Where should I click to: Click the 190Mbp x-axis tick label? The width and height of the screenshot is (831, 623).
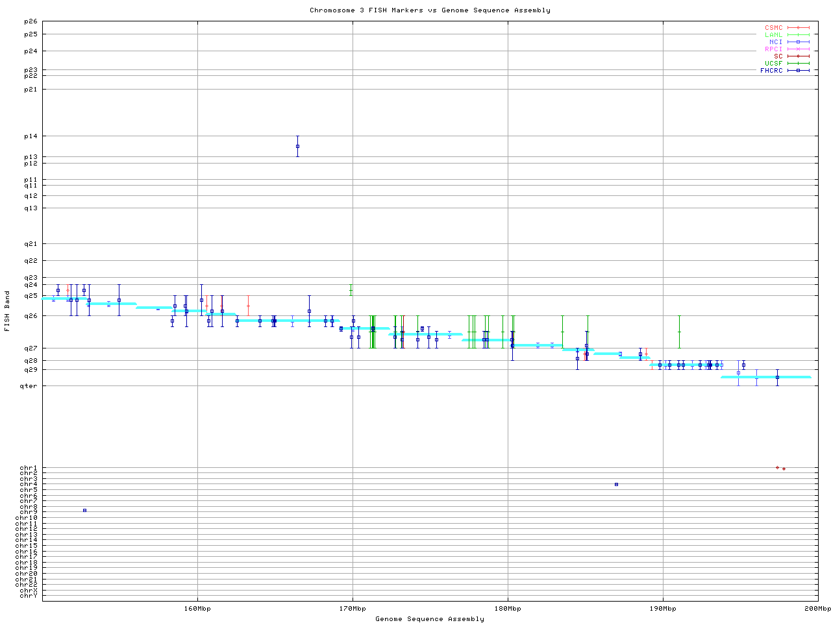point(663,608)
